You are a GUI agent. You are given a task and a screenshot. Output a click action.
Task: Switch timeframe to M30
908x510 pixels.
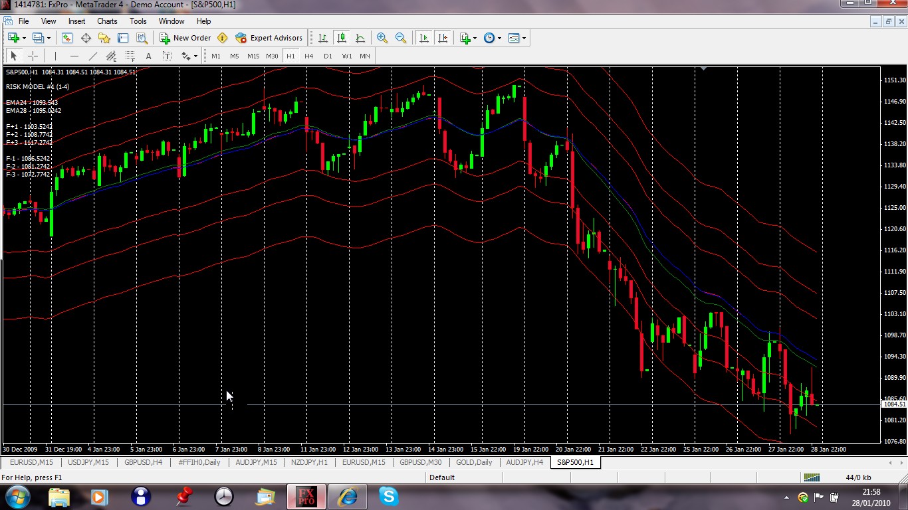click(272, 56)
